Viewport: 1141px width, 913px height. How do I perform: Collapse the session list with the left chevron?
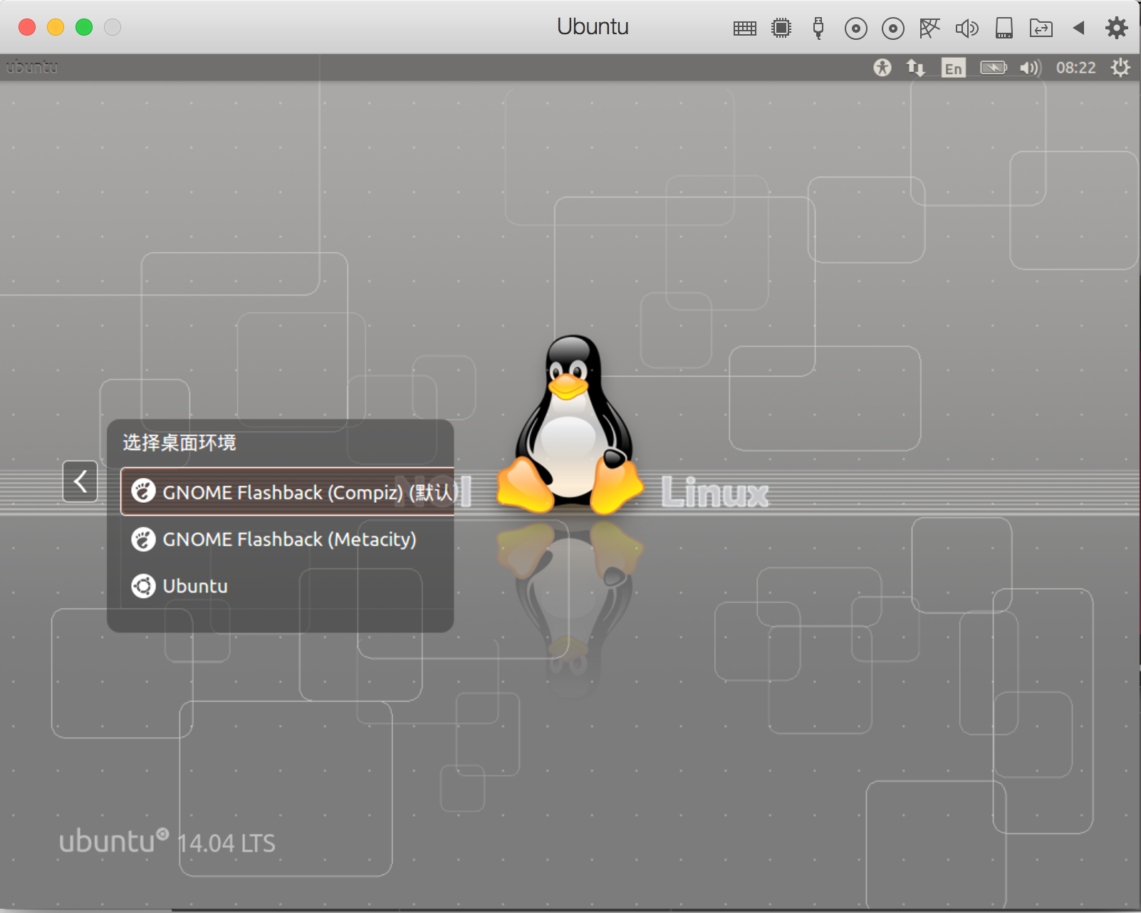80,481
